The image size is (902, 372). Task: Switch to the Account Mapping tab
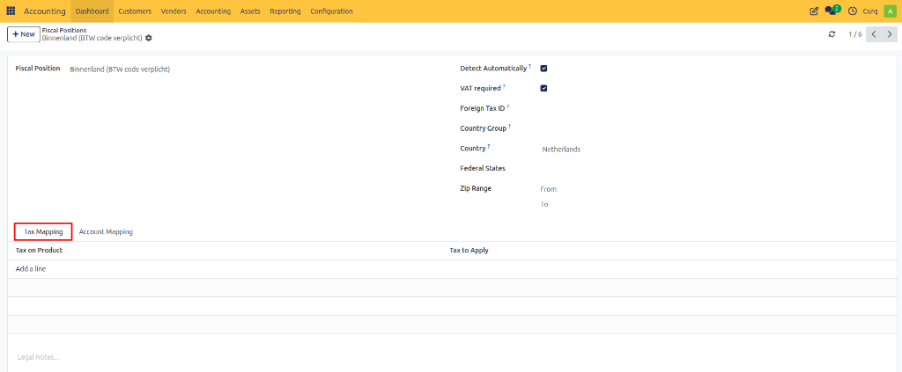point(106,232)
